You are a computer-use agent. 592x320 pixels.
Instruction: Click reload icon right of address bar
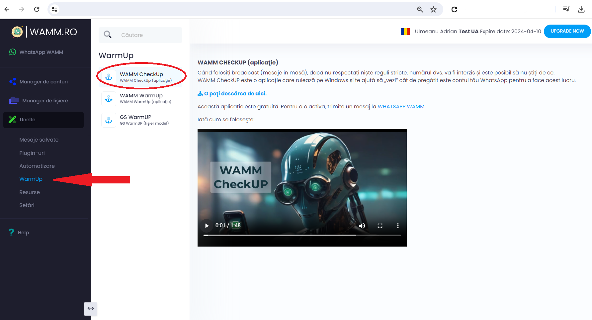(x=455, y=9)
